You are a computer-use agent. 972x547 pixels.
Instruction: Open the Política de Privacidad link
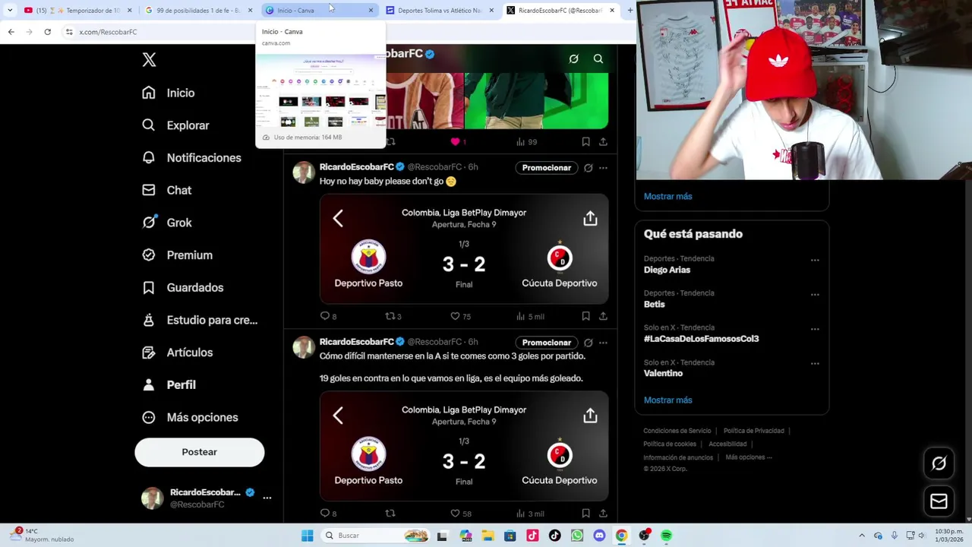[753, 431]
